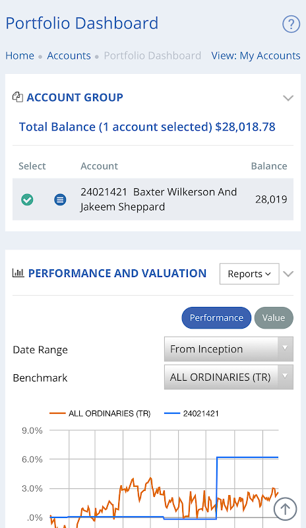This screenshot has width=306, height=528.
Task: Click the Account Group documents icon
Action: click(x=18, y=97)
